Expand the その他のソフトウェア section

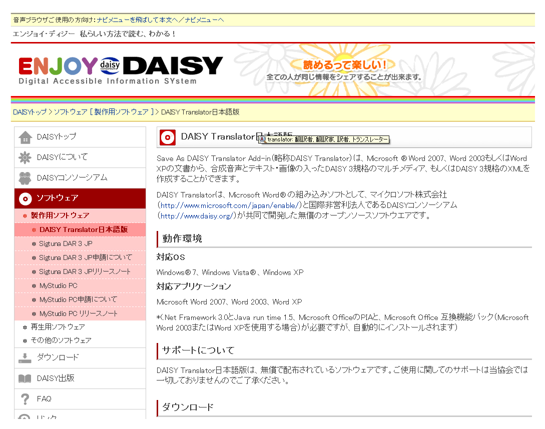(61, 340)
